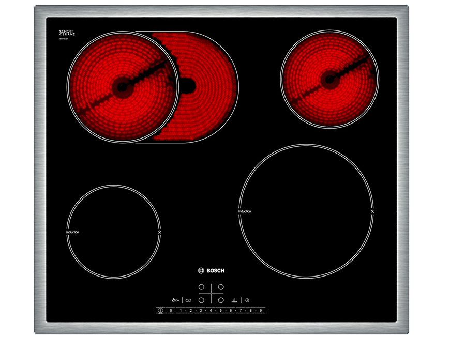Select the front-left zone selector circle

(201, 299)
